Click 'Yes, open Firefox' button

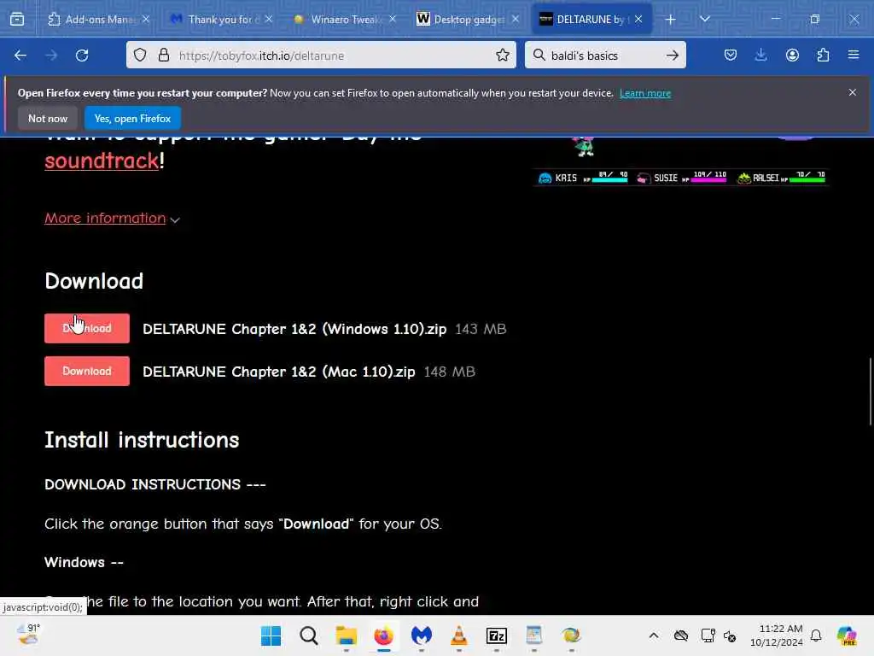point(132,118)
